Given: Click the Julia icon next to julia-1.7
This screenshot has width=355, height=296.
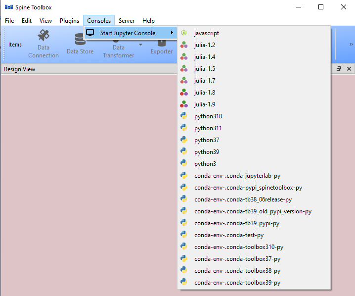Looking at the screenshot, I should click(184, 80).
